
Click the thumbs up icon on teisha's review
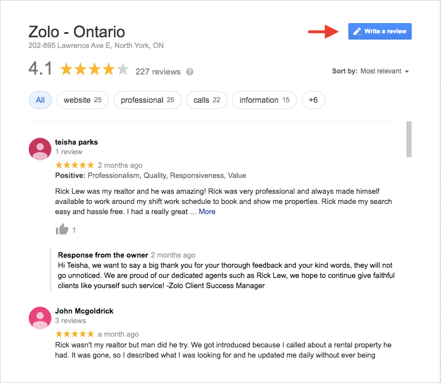62,229
